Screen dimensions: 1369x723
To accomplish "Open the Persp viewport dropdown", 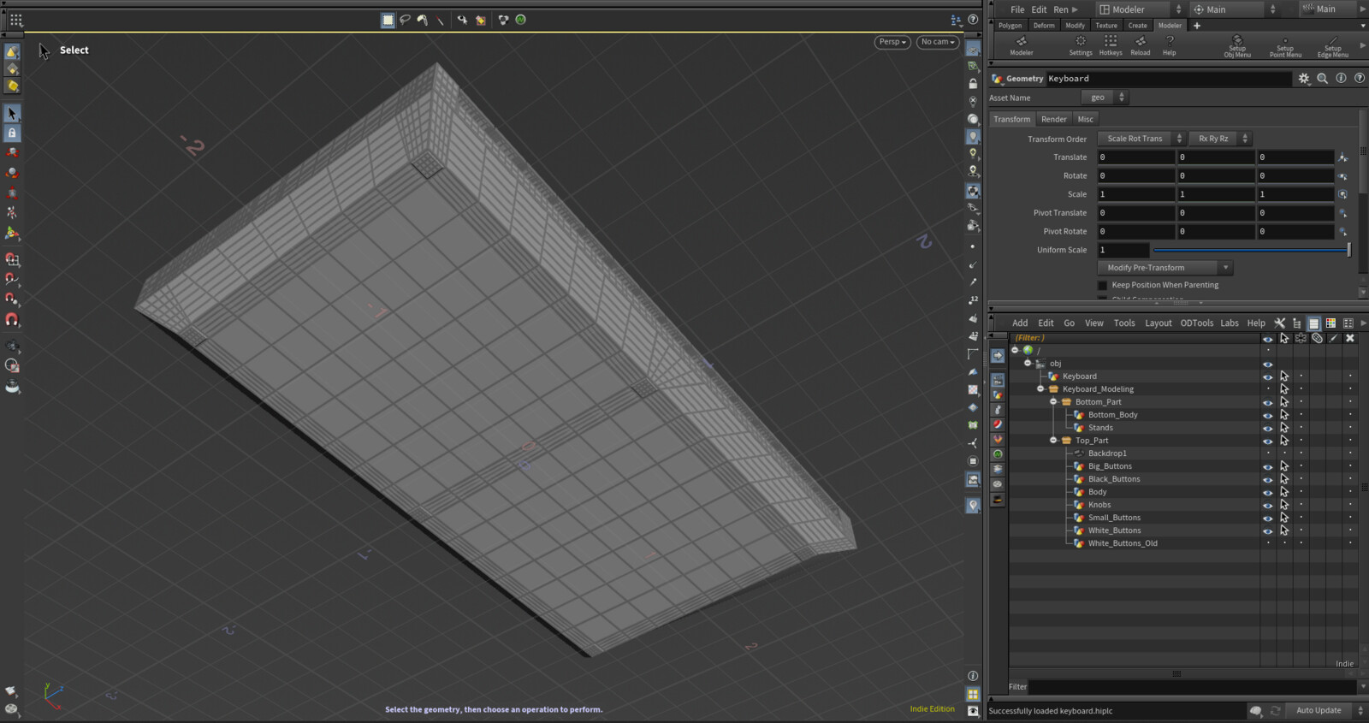I will point(892,42).
